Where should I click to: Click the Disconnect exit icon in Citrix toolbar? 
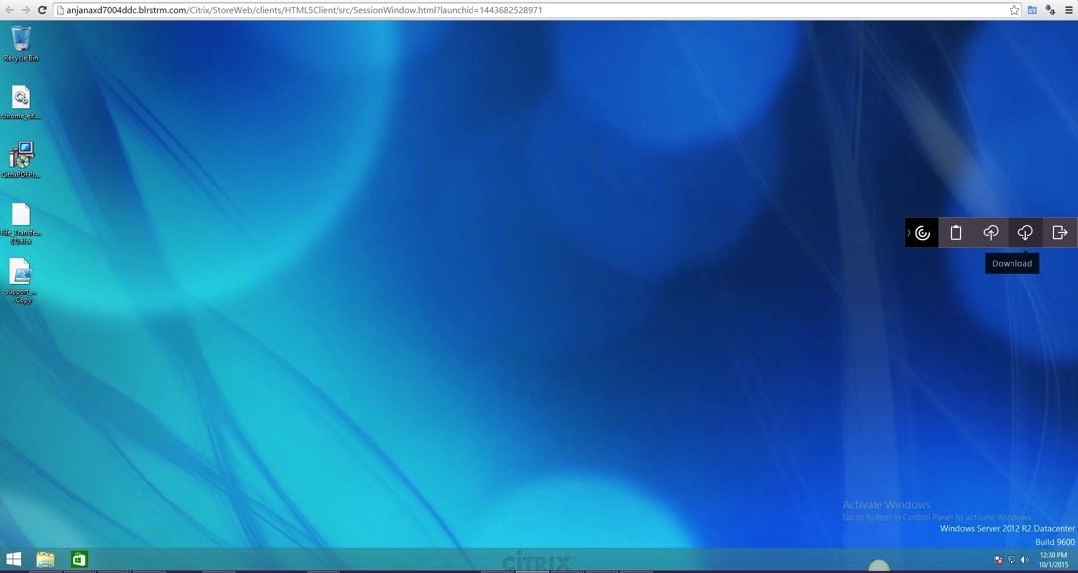click(x=1060, y=233)
